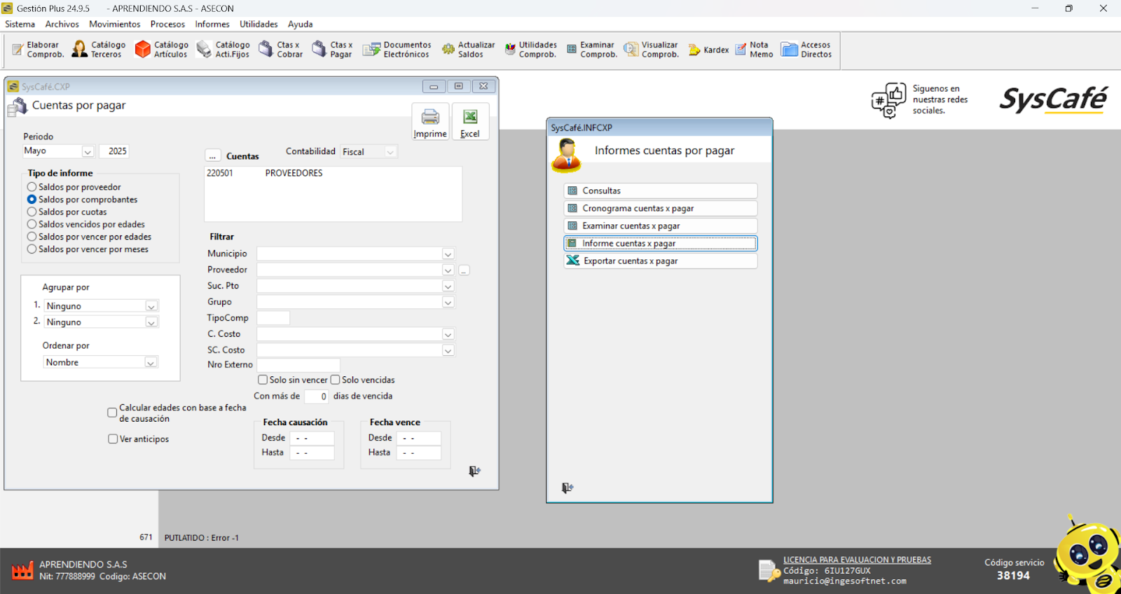This screenshot has height=594, width=1121.
Task: Click Exportar cuentas x pagar button
Action: [x=660, y=261]
